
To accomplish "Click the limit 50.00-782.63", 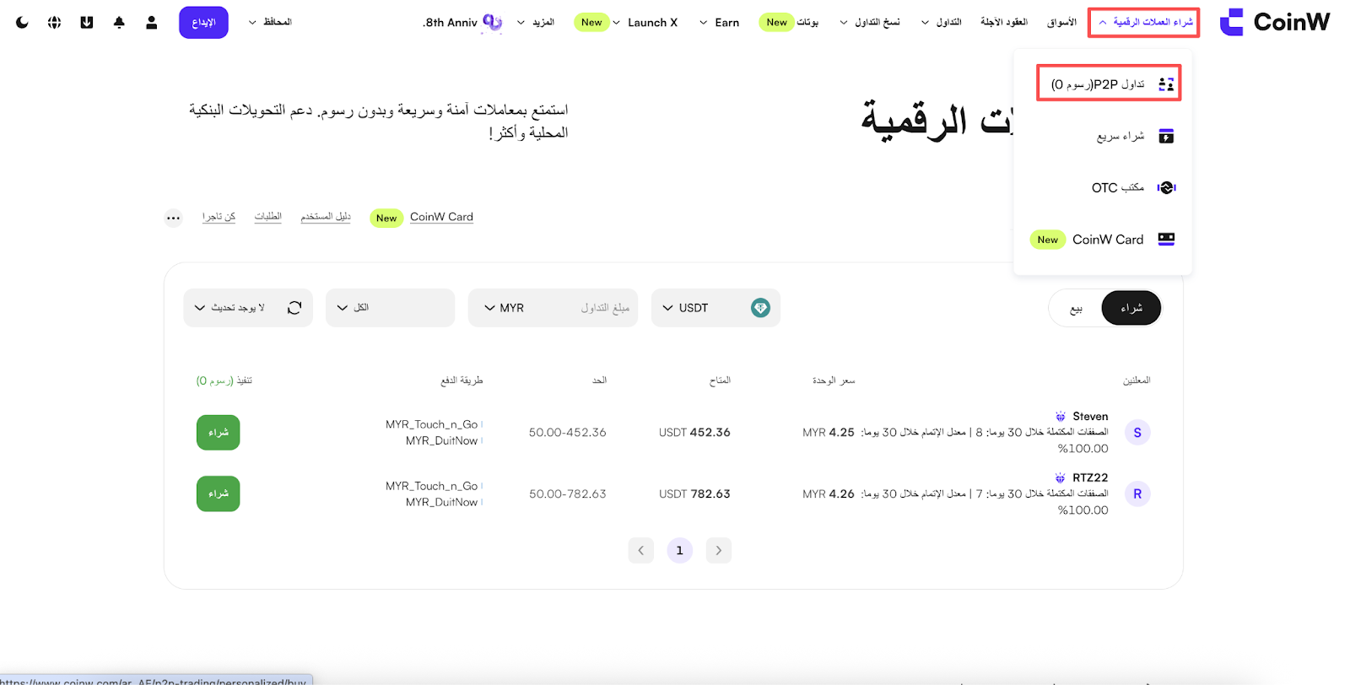I will tap(568, 494).
